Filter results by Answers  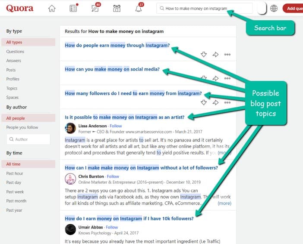(x=13, y=61)
